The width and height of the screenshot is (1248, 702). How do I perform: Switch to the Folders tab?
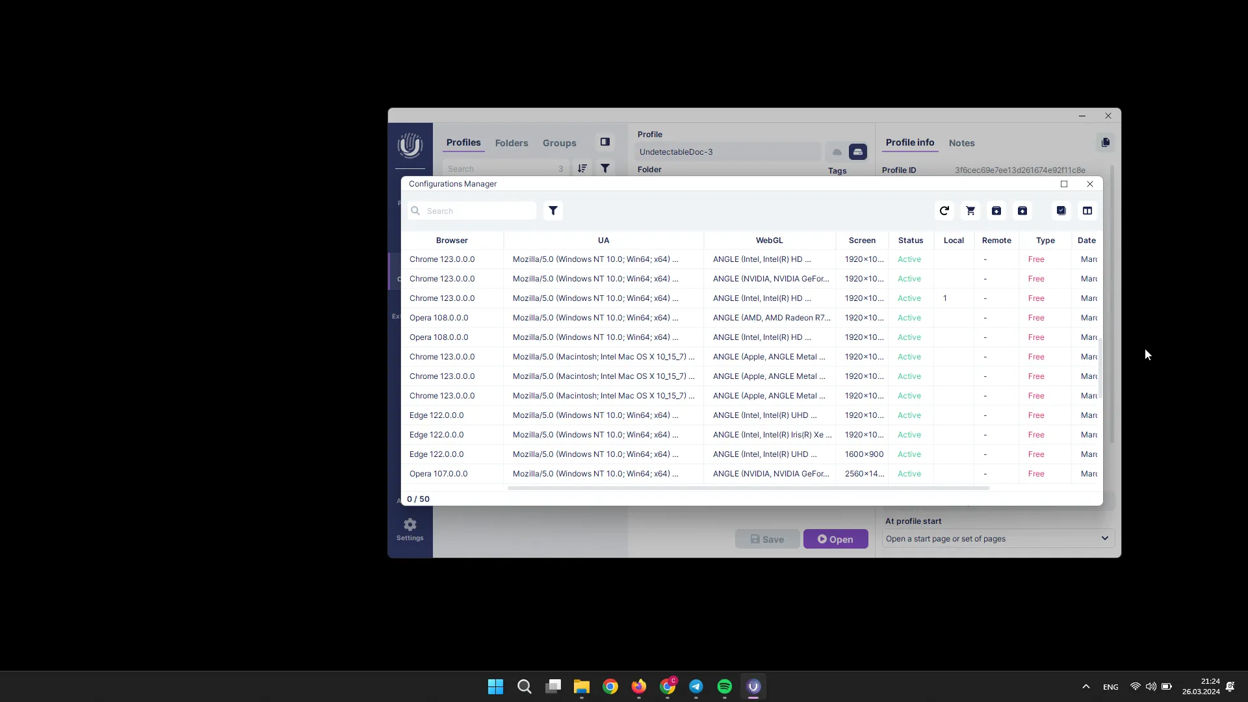[x=512, y=143]
